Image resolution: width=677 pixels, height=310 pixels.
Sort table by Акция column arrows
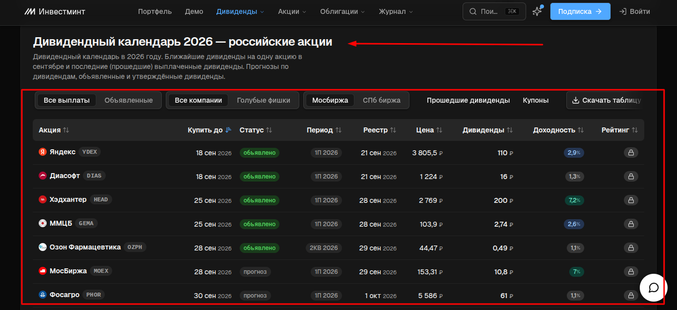click(x=66, y=130)
